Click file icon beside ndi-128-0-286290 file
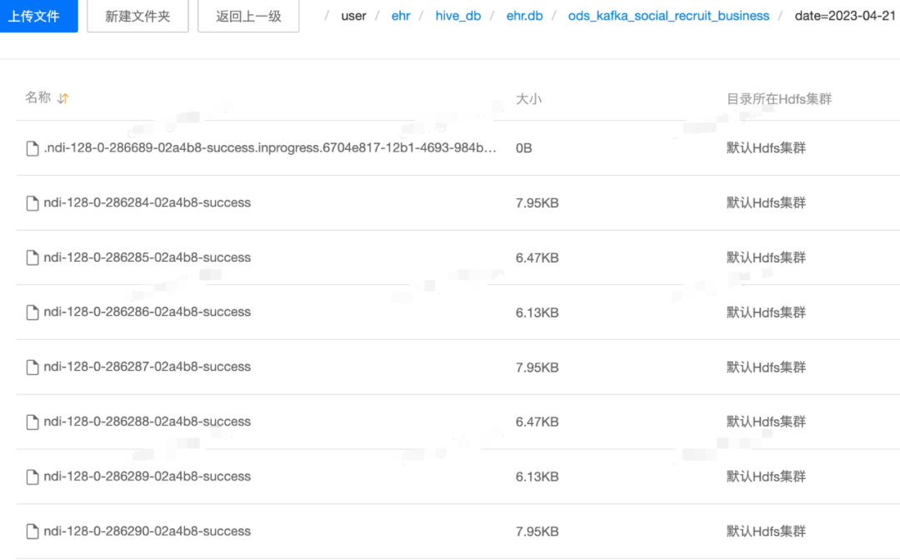The width and height of the screenshot is (900, 560). 32,532
